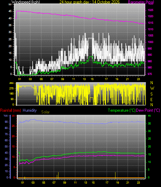Click the flat wind speed plateau near 15
Image resolution: width=161 pixels, height=187 pixels.
click(x=90, y=38)
